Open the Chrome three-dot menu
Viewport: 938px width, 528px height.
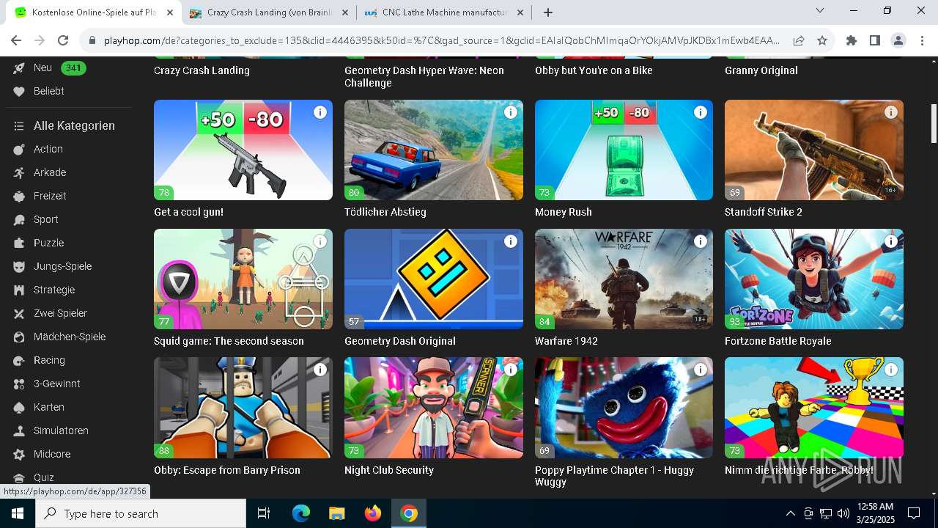921,40
